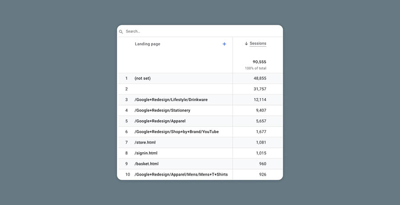Open the Landing page dimension header
The height and width of the screenshot is (205, 400).
click(148, 44)
